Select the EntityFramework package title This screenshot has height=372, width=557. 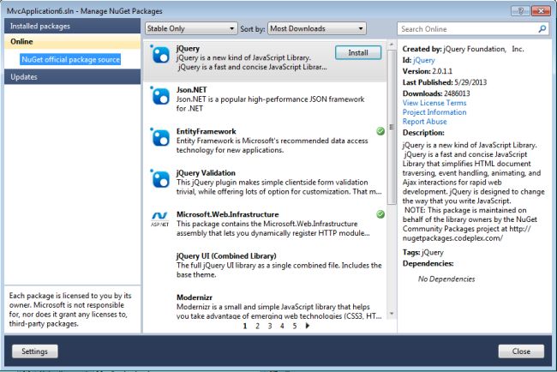point(206,131)
